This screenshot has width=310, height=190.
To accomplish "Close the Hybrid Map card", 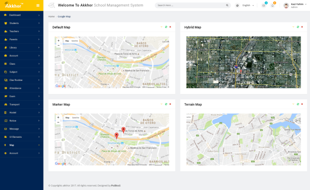I will pyautogui.click(x=302, y=27).
